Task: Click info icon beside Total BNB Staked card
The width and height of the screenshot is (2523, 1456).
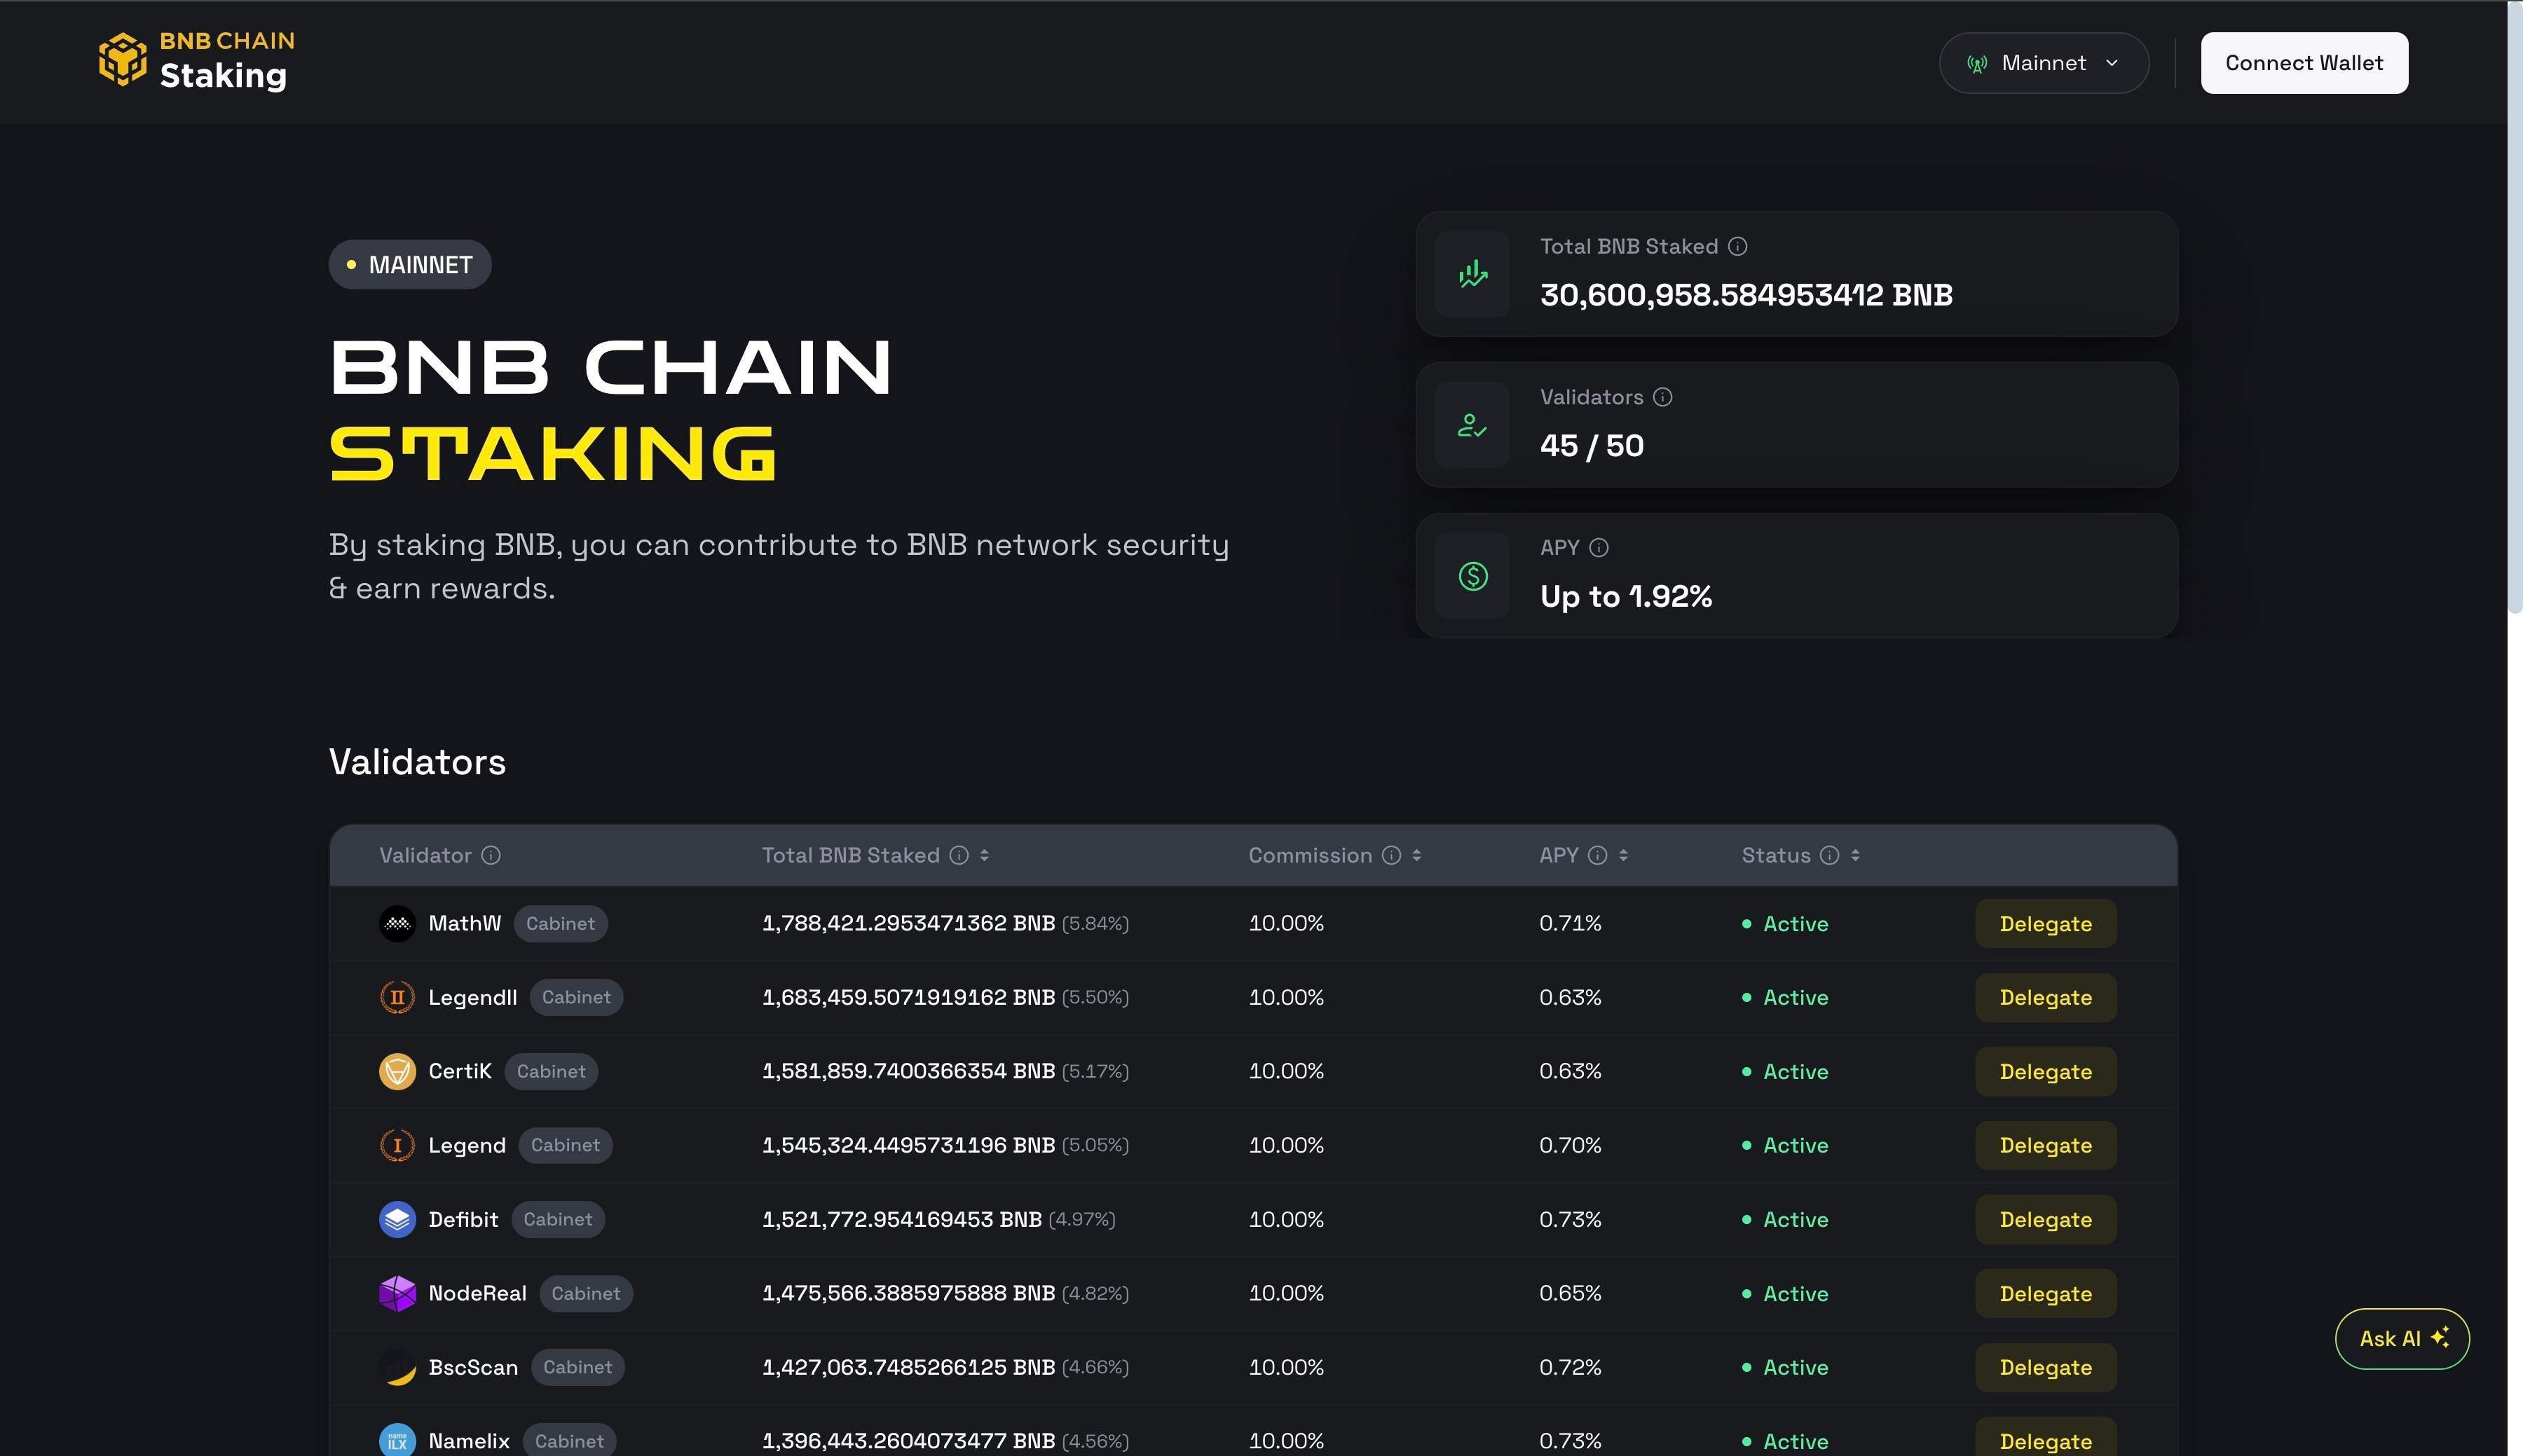Action: 1737,247
